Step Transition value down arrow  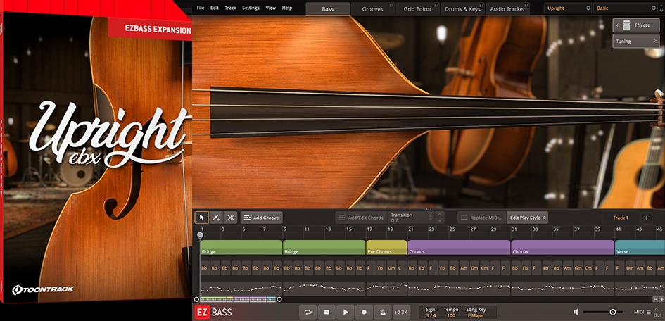(440, 220)
